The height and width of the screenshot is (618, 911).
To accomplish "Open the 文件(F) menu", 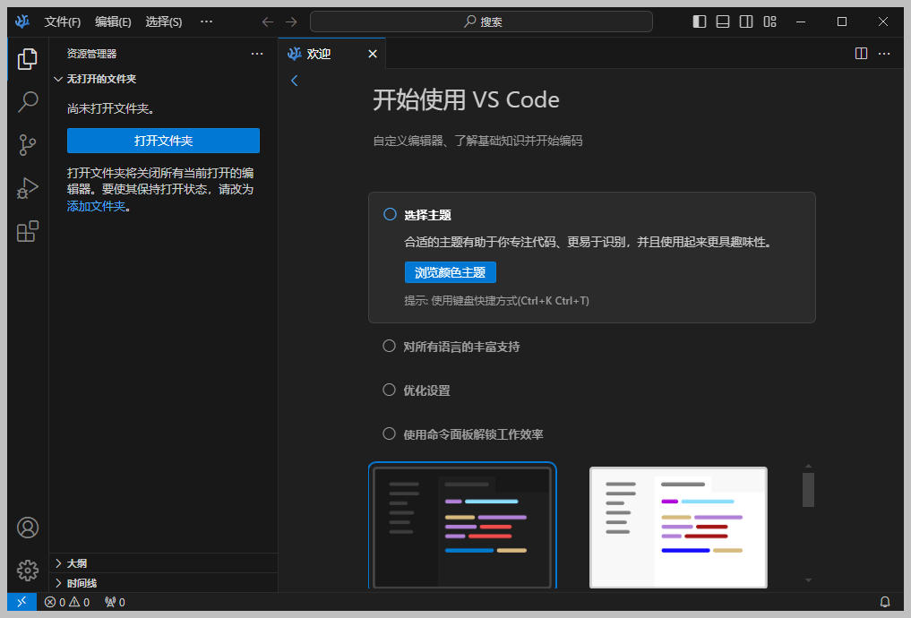I will pos(62,21).
